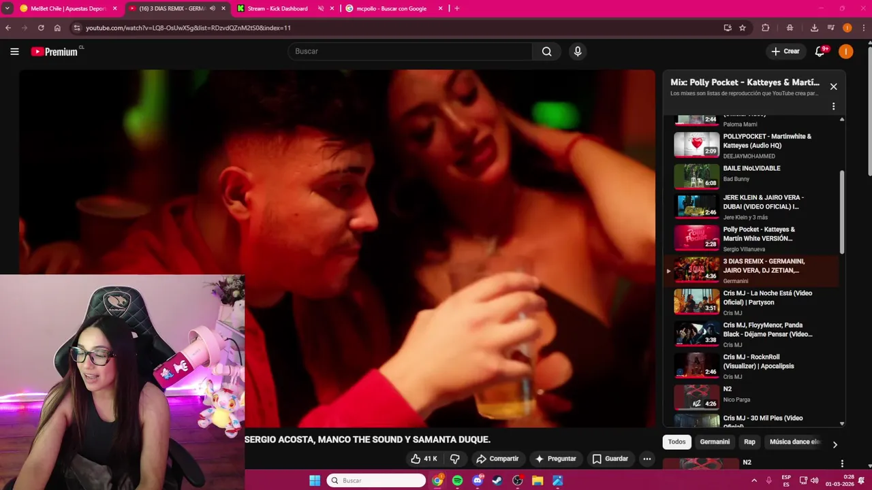
Task: Start voice search with microphone icon
Action: [578, 52]
